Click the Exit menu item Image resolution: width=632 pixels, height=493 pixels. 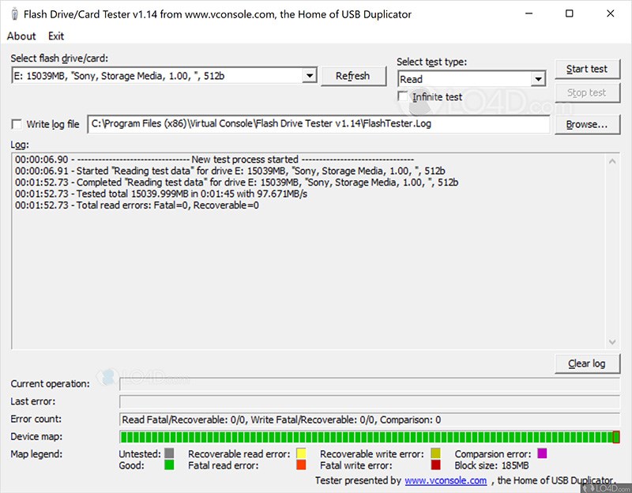click(56, 36)
